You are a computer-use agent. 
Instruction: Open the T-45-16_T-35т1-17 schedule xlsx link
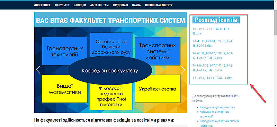click(213, 68)
